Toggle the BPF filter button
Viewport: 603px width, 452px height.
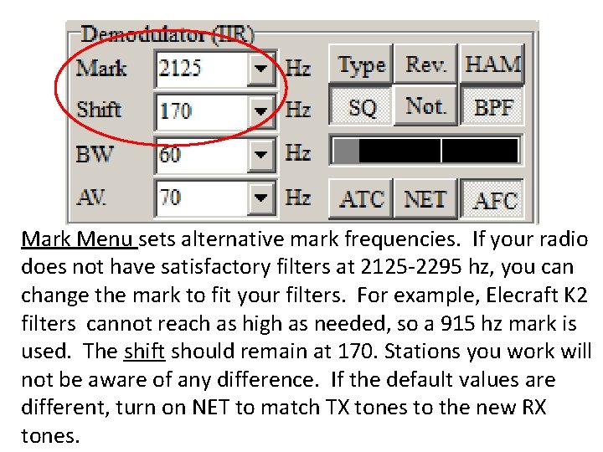pyautogui.click(x=492, y=106)
